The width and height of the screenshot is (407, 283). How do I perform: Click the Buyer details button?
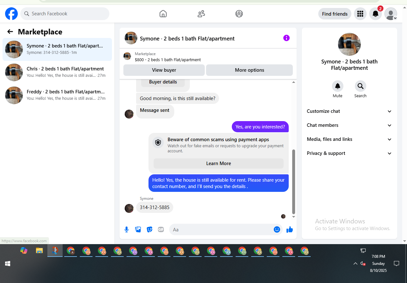pyautogui.click(x=163, y=82)
